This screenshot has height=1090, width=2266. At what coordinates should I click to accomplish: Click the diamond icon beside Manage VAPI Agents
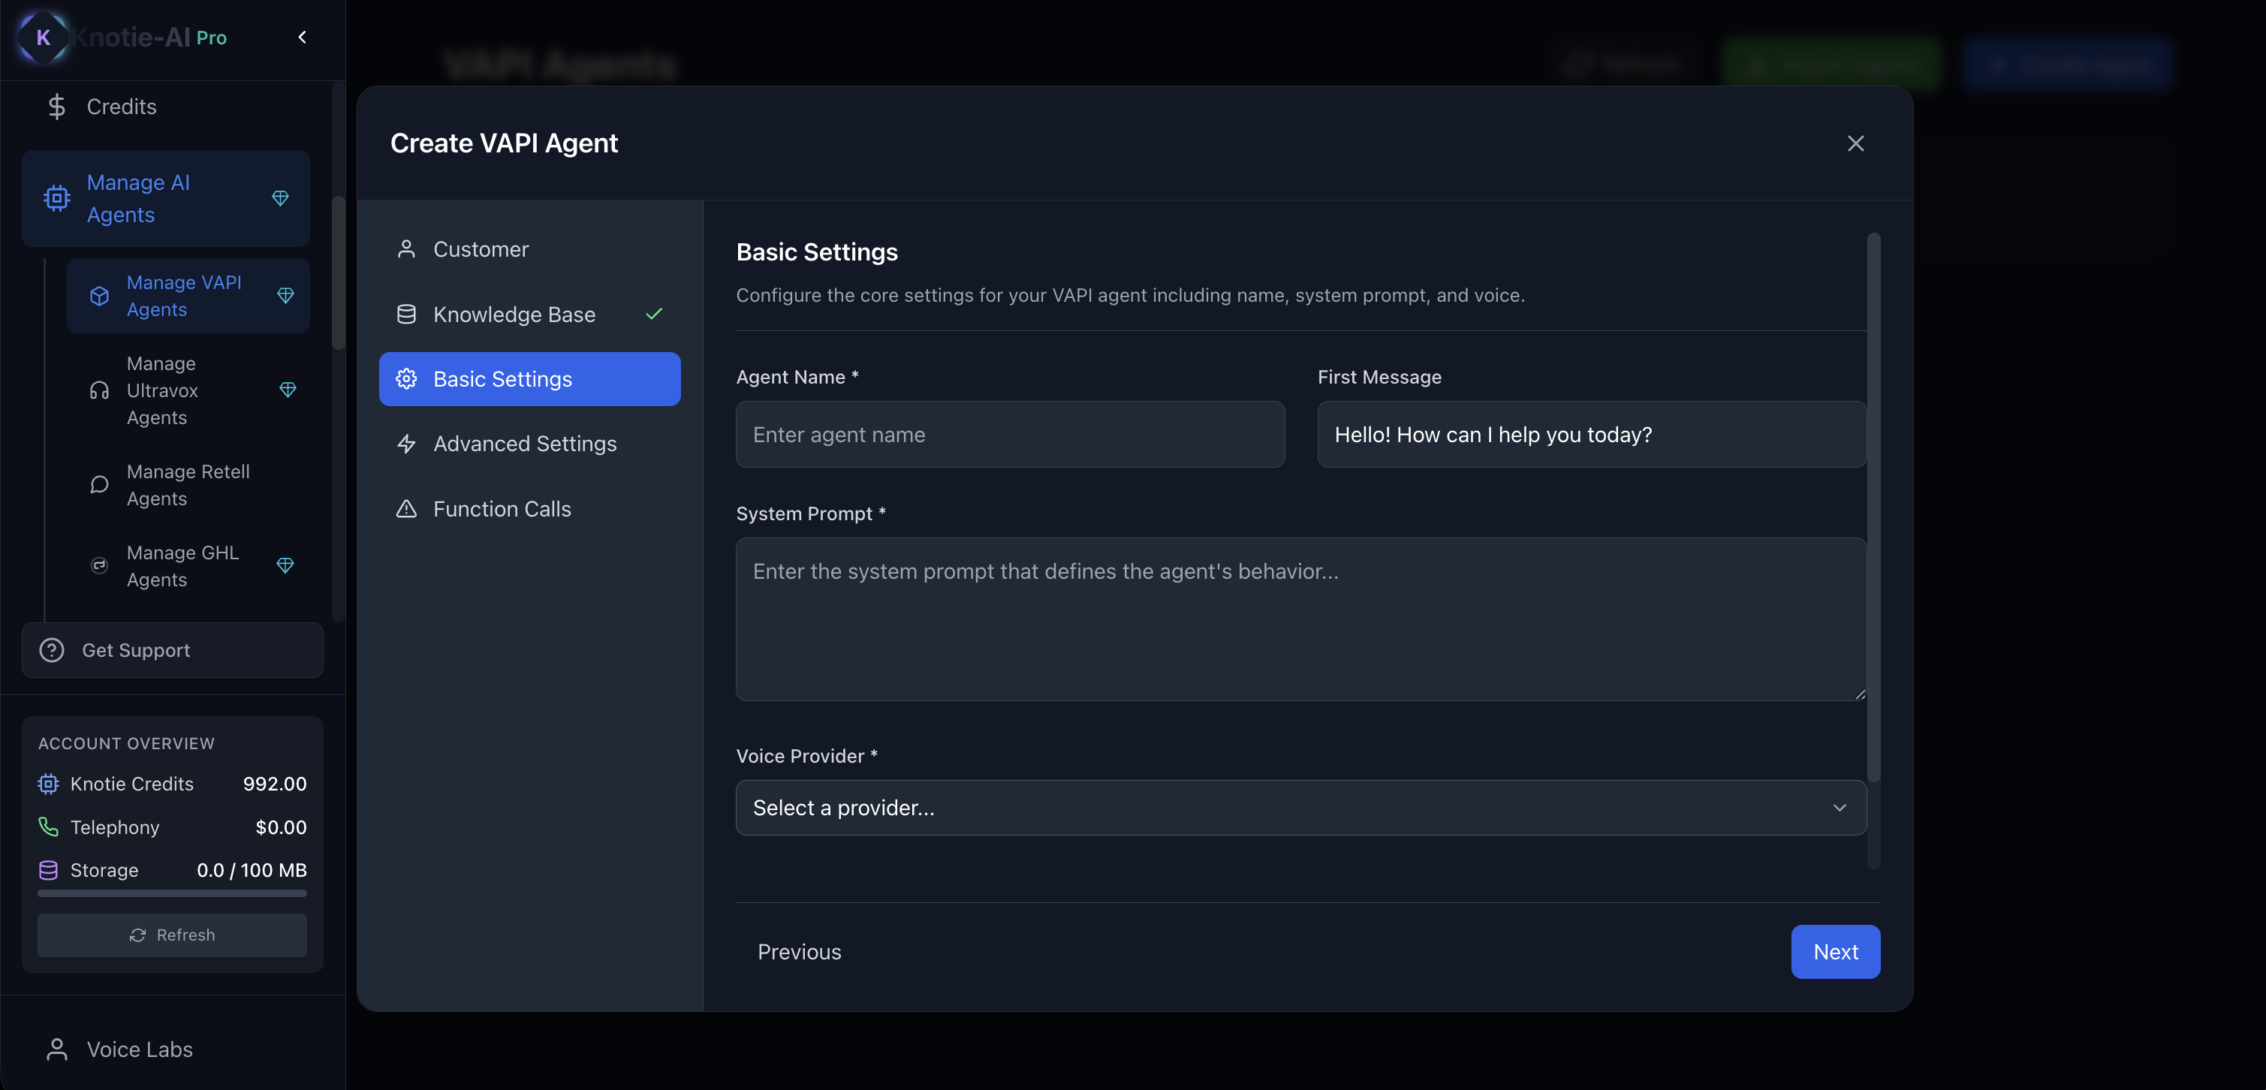pyautogui.click(x=285, y=296)
